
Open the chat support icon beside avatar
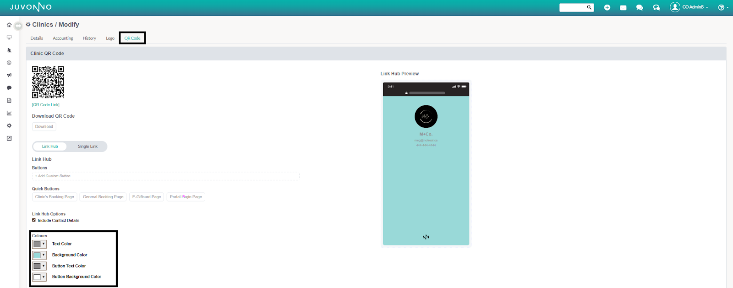pos(656,7)
